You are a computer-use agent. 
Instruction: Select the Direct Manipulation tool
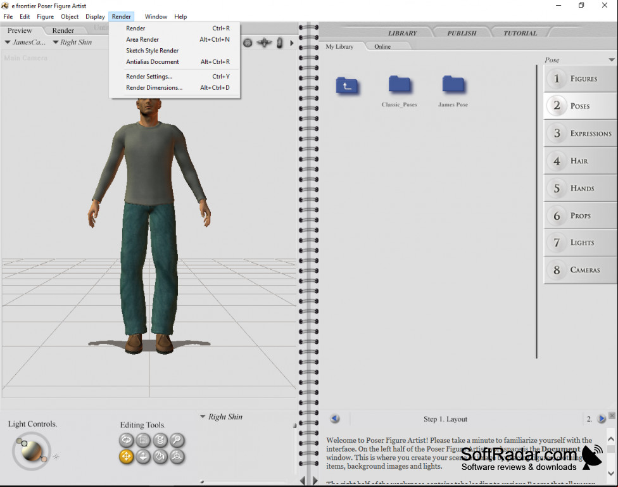(x=177, y=457)
